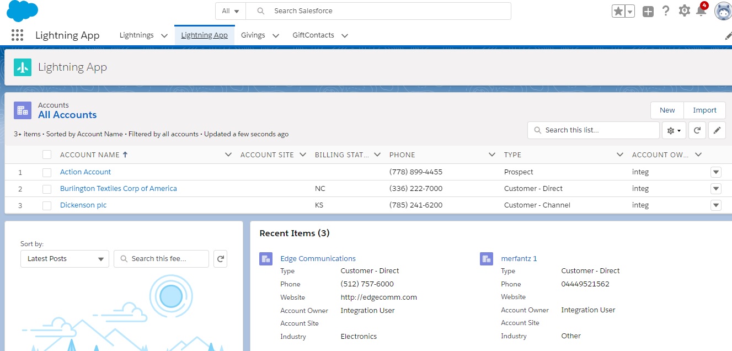Open the row actions dropdown for Dickenson plc
Viewport: 732px width, 351px height.
coord(715,205)
